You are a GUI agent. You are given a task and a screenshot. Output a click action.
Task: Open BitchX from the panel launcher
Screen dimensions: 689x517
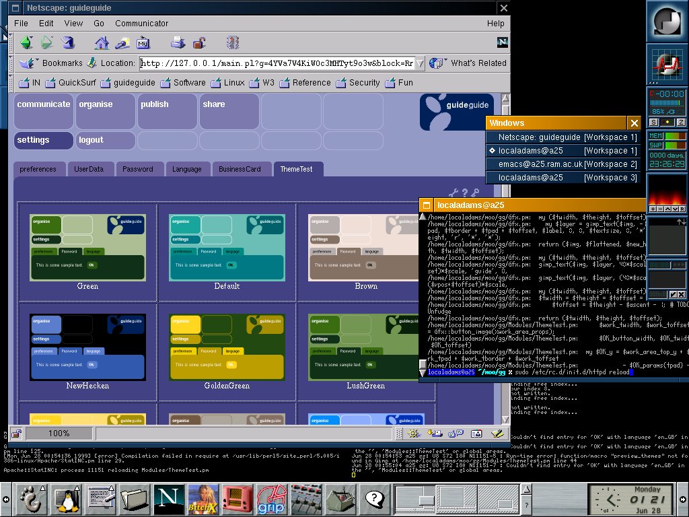[203, 499]
